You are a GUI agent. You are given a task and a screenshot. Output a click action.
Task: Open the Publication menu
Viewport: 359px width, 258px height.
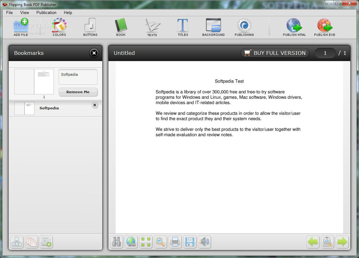(46, 12)
